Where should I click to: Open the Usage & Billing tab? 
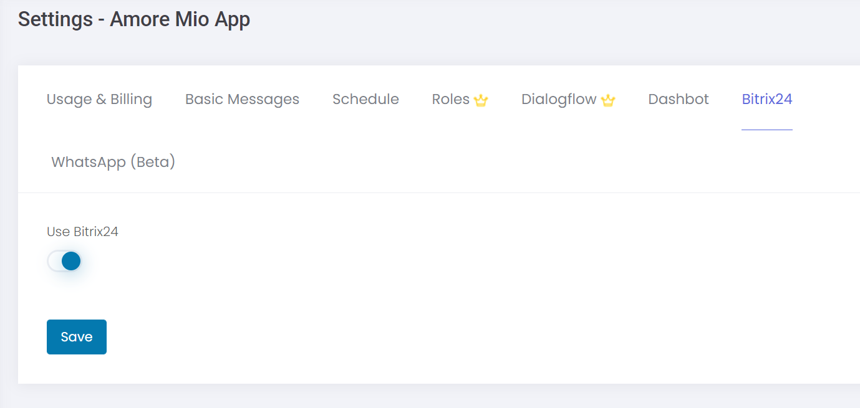pyautogui.click(x=99, y=100)
